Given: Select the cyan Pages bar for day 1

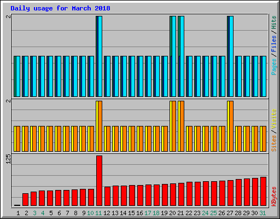Looking at the screenshot, I should pyautogui.click(x=18, y=76).
